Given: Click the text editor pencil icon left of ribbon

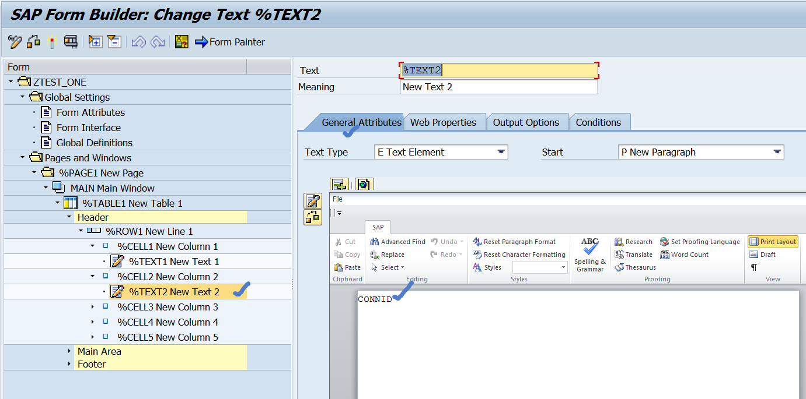Looking at the screenshot, I should 313,201.
